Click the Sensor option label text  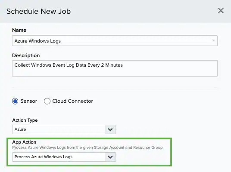(x=29, y=101)
